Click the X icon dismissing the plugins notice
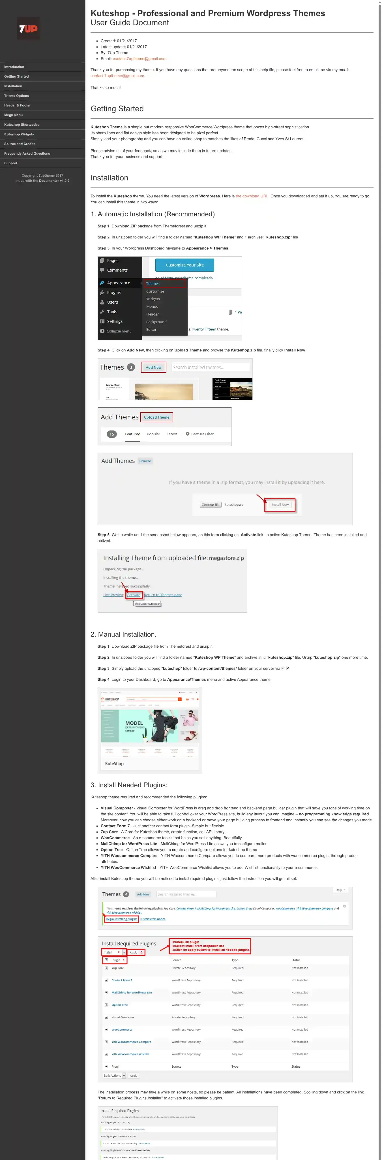 point(345,906)
